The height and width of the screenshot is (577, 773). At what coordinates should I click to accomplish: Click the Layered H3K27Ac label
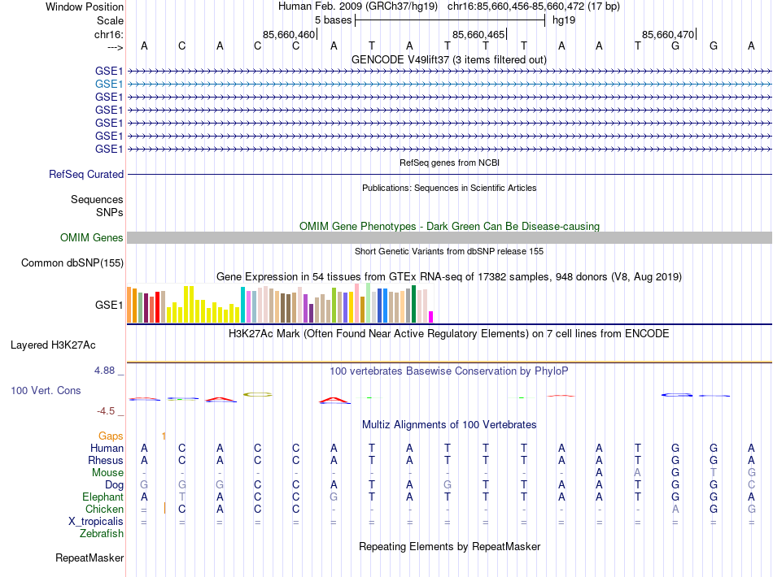click(53, 345)
